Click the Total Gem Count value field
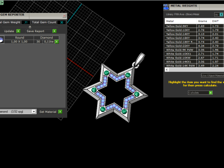 point(62,22)
